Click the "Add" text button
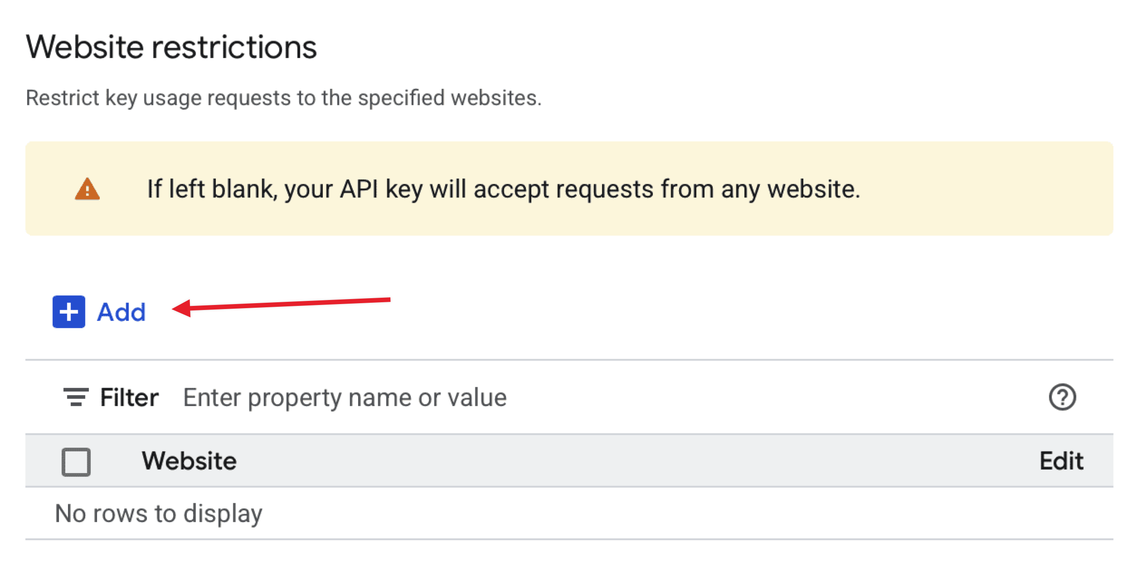1137x571 pixels. [121, 312]
